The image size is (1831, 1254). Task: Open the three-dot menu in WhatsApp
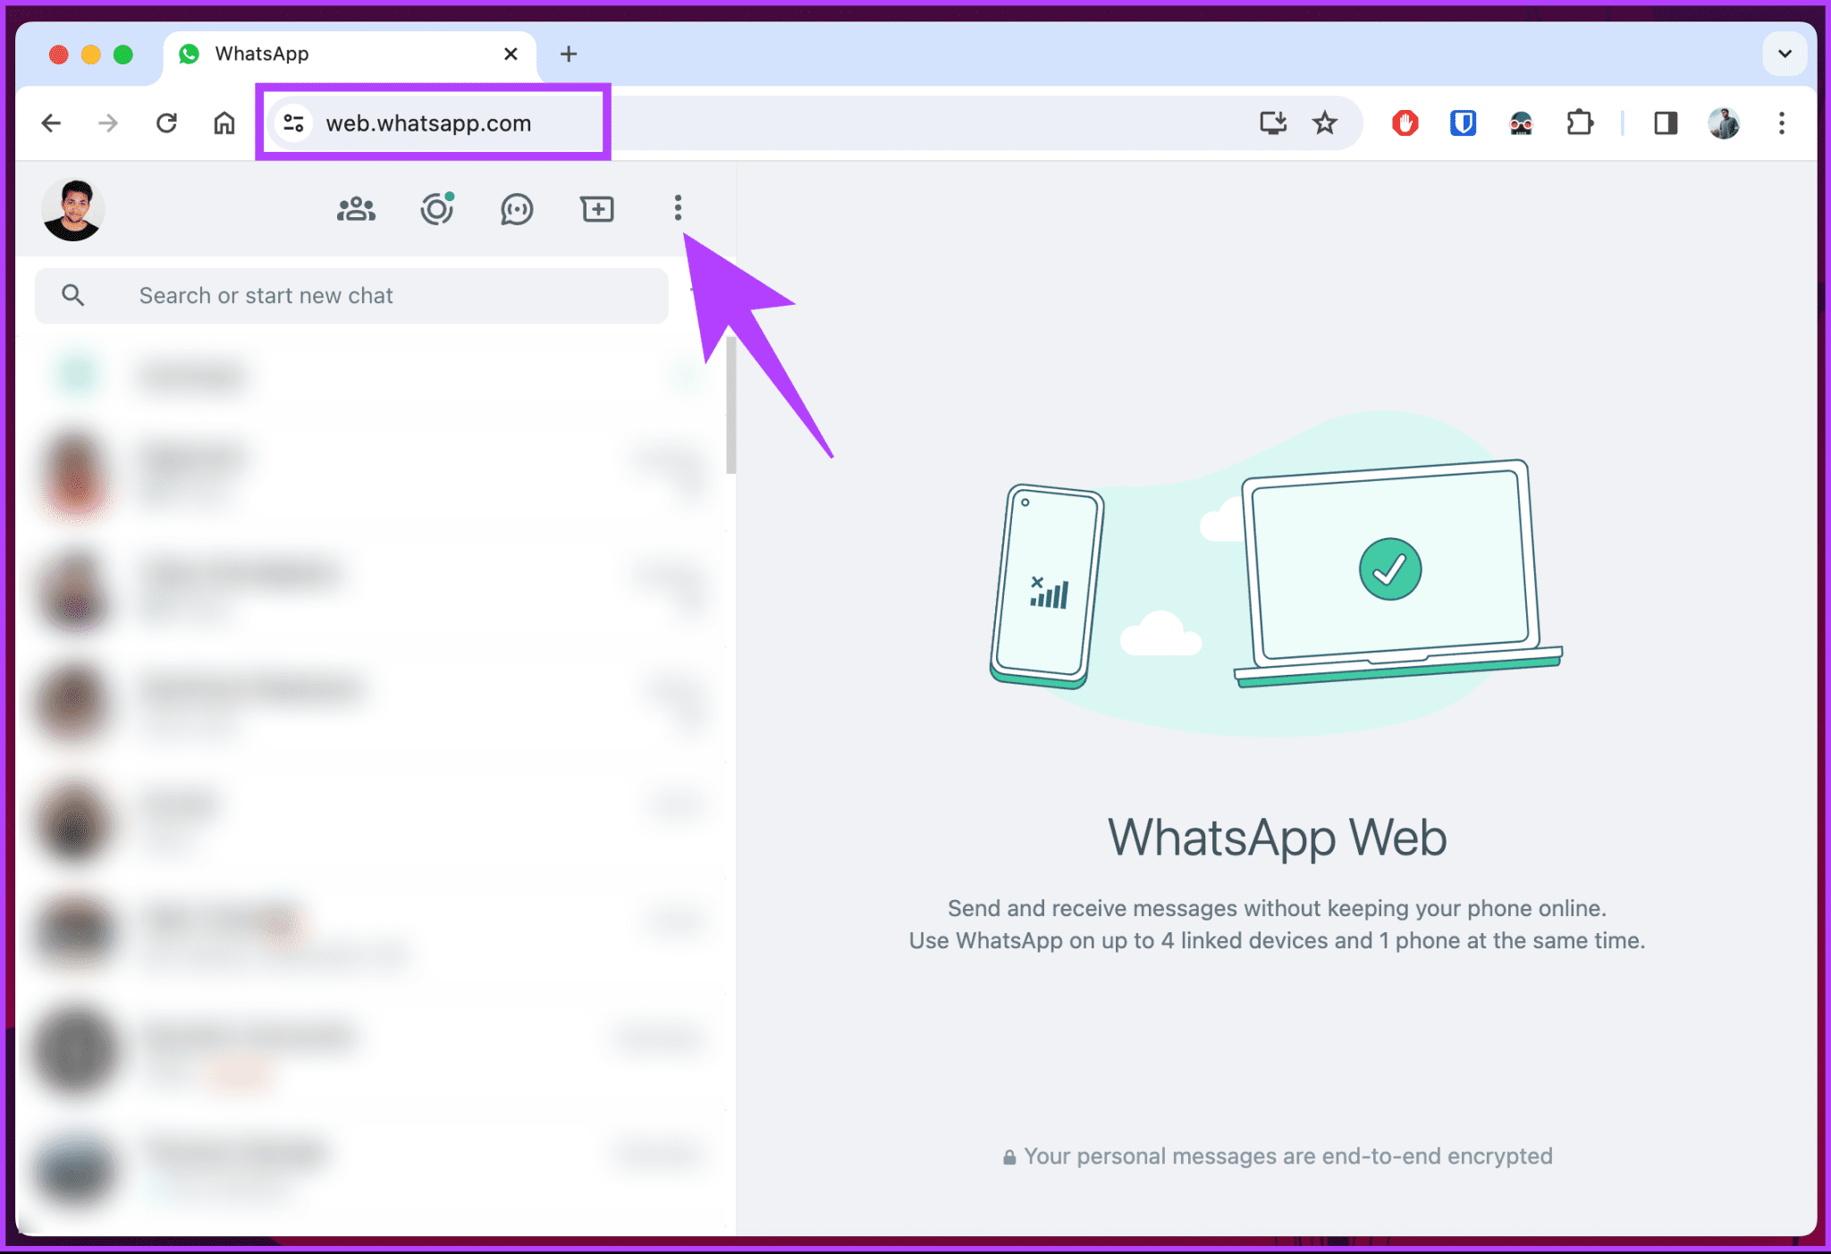pyautogui.click(x=678, y=207)
